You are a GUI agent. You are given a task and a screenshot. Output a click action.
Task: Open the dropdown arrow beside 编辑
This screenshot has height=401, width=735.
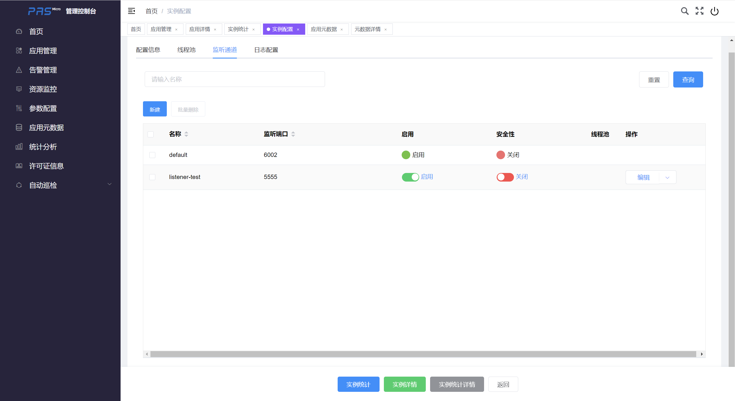[x=667, y=178]
